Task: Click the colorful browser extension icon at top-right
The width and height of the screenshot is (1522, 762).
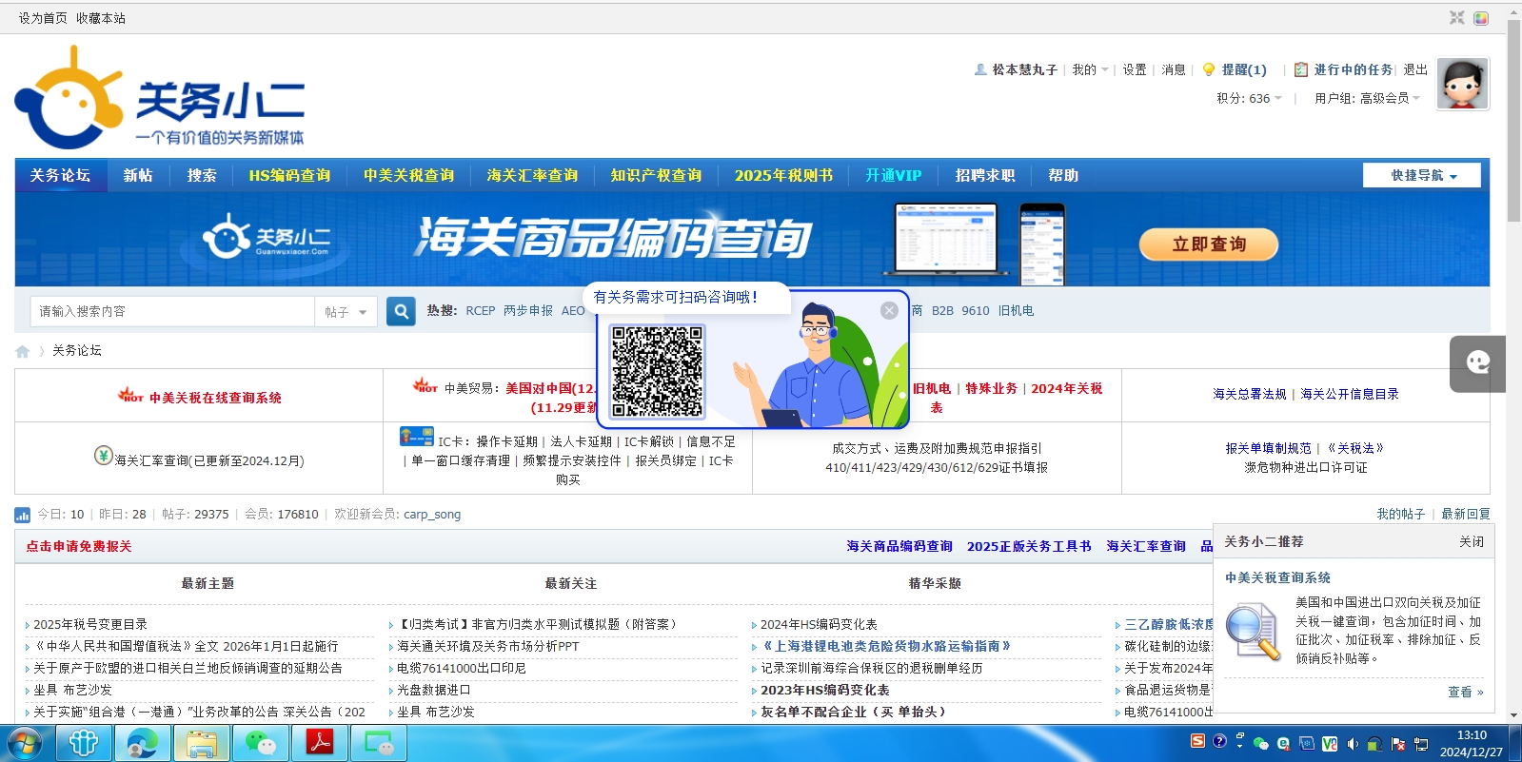Action: click(x=1481, y=17)
